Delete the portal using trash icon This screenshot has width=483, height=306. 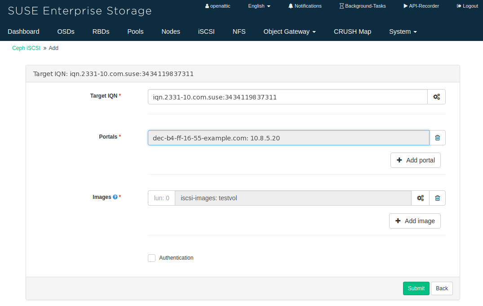(x=437, y=138)
